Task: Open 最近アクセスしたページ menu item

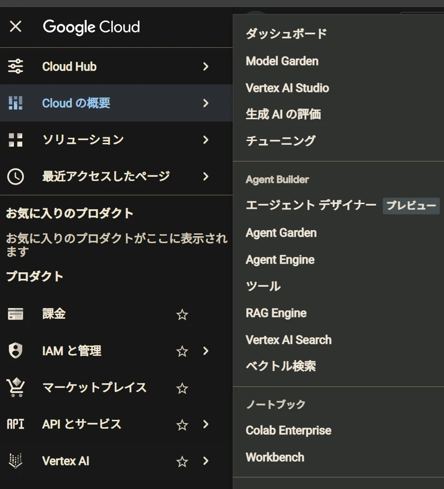Action: [116, 176]
